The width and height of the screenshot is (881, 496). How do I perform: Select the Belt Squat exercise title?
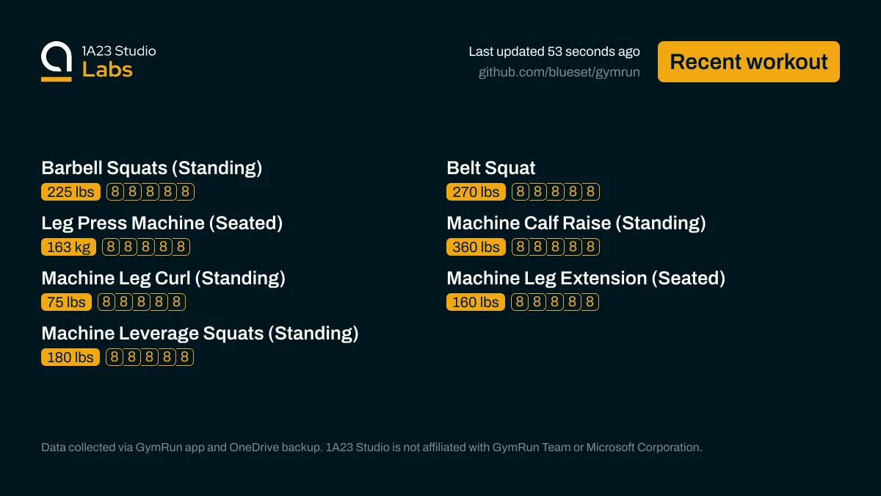[x=490, y=168]
